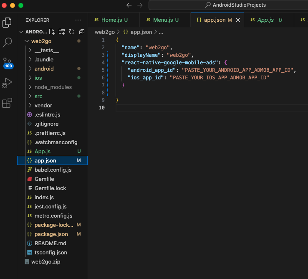The image size is (308, 279).
Task: Open the Extensions view icon
Action: click(x=7, y=103)
